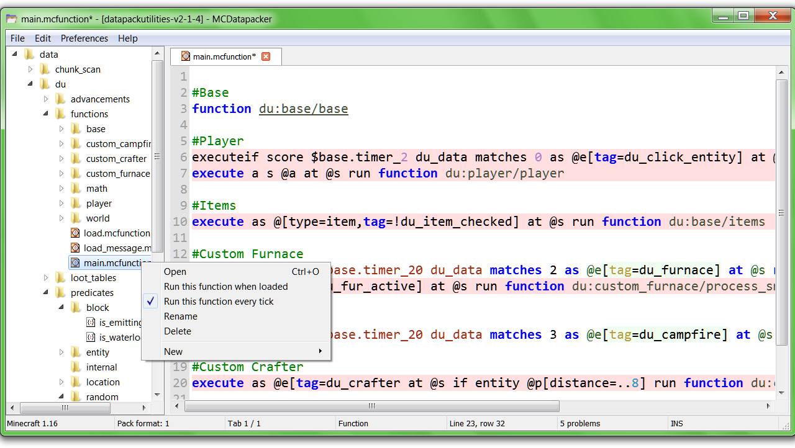Click the file icon on the main.mcfunction tab
795x448 pixels.
coord(184,56)
